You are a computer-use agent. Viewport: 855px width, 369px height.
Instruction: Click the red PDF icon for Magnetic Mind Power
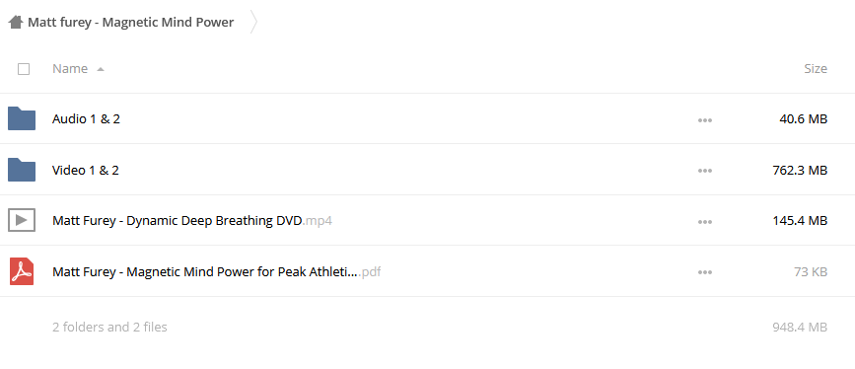[x=22, y=271]
